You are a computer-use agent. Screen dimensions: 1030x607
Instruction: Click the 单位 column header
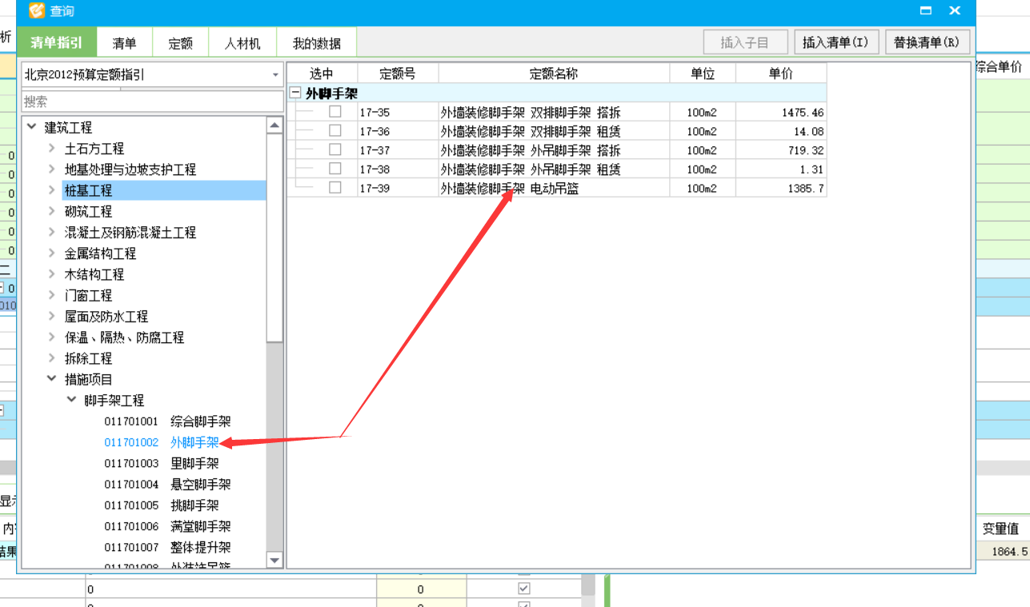tap(703, 74)
